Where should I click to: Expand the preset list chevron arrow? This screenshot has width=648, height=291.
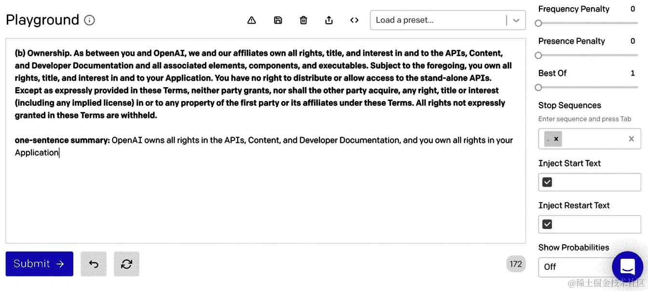516,20
